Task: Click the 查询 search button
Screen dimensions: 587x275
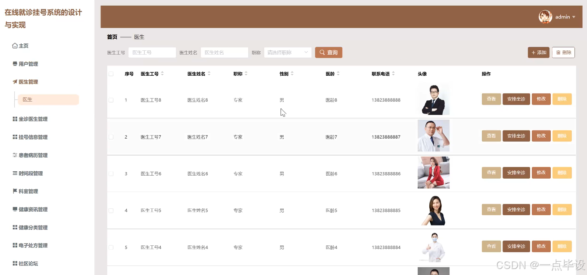Action: (328, 53)
